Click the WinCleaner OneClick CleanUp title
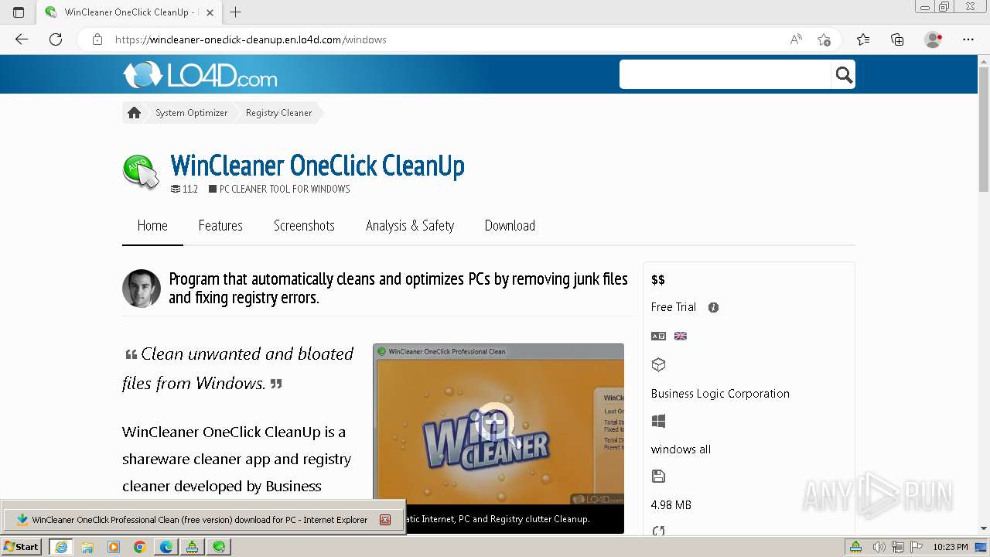The width and height of the screenshot is (990, 557). (x=317, y=166)
